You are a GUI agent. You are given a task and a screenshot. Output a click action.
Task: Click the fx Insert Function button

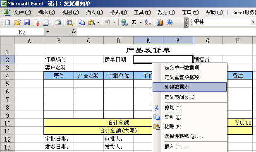[x=74, y=31]
